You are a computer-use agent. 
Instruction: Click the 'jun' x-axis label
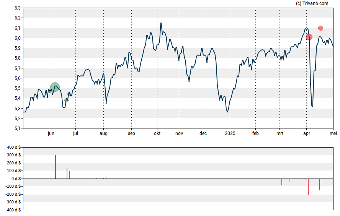point(51,133)
